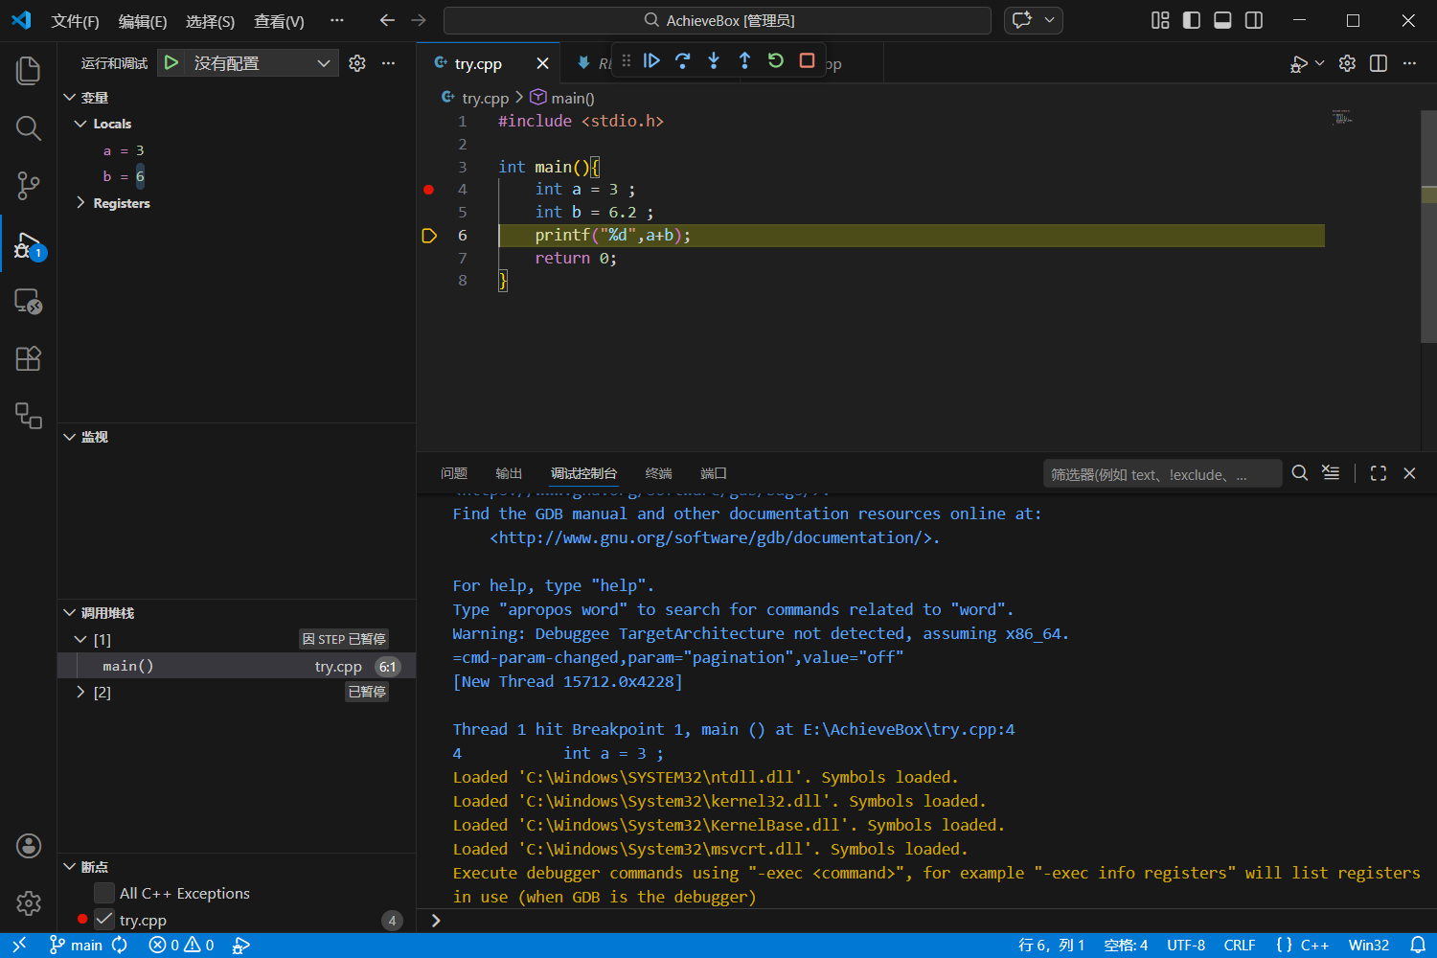
Task: Open the Accounts menu icon
Action: (x=29, y=846)
